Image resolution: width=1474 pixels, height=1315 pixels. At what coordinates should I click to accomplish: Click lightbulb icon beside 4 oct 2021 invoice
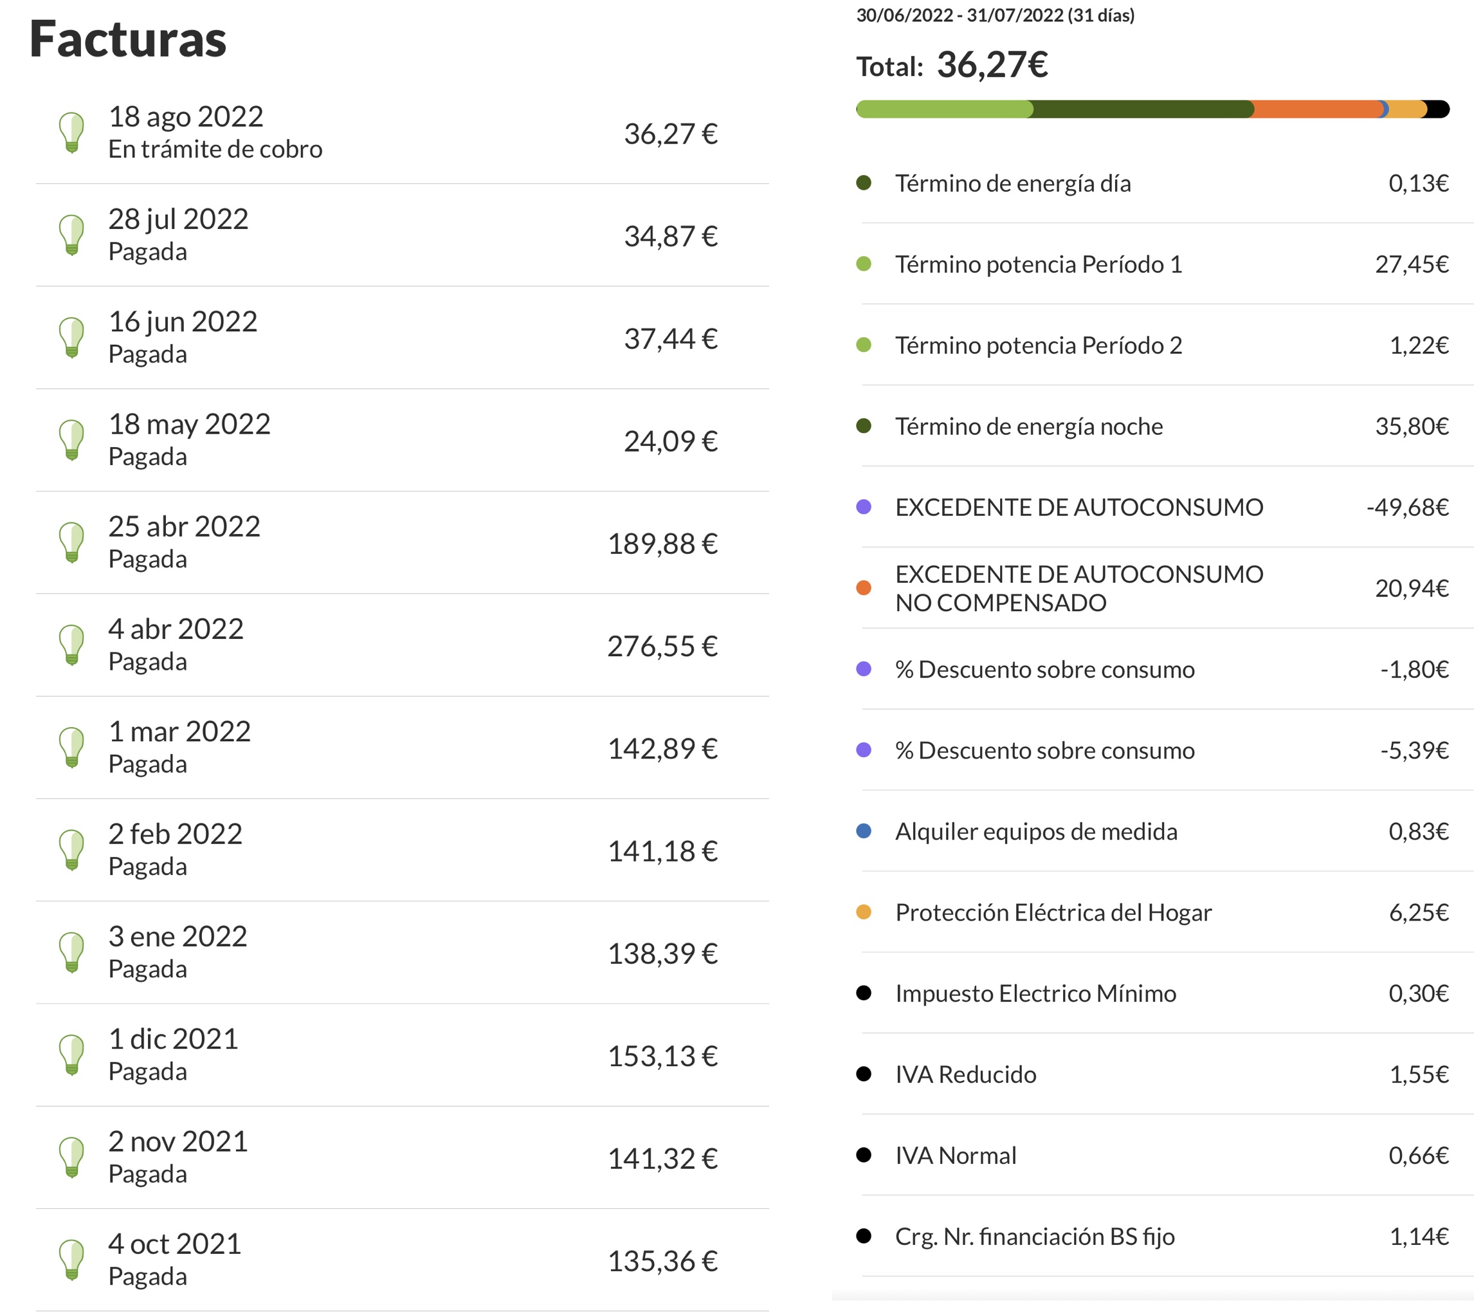click(71, 1261)
